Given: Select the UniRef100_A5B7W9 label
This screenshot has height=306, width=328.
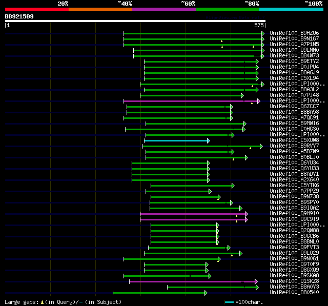Looking at the screenshot, I should pyautogui.click(x=294, y=152).
